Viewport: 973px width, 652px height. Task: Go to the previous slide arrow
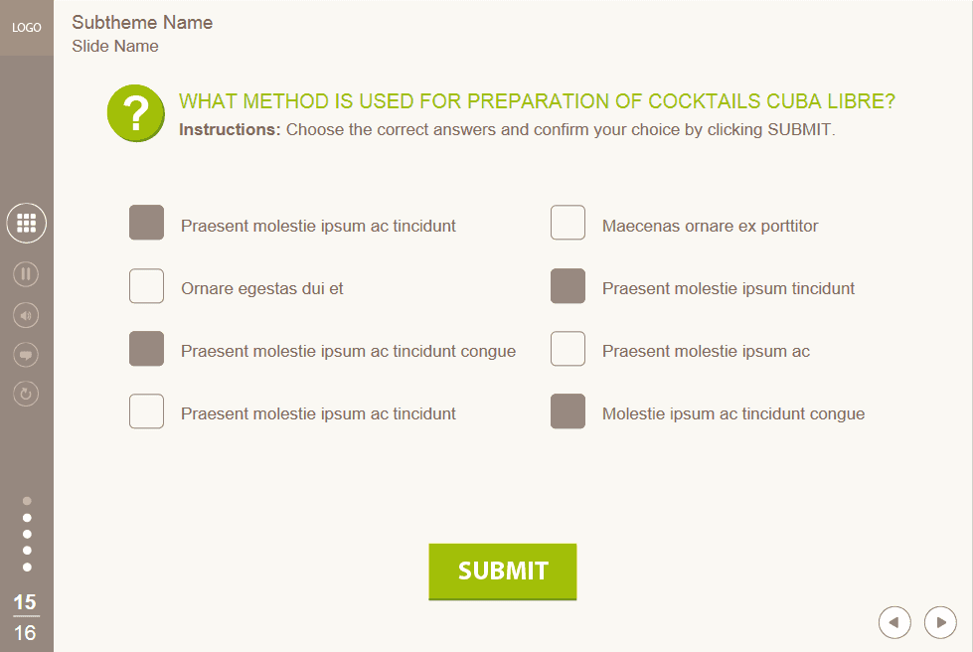click(x=894, y=621)
